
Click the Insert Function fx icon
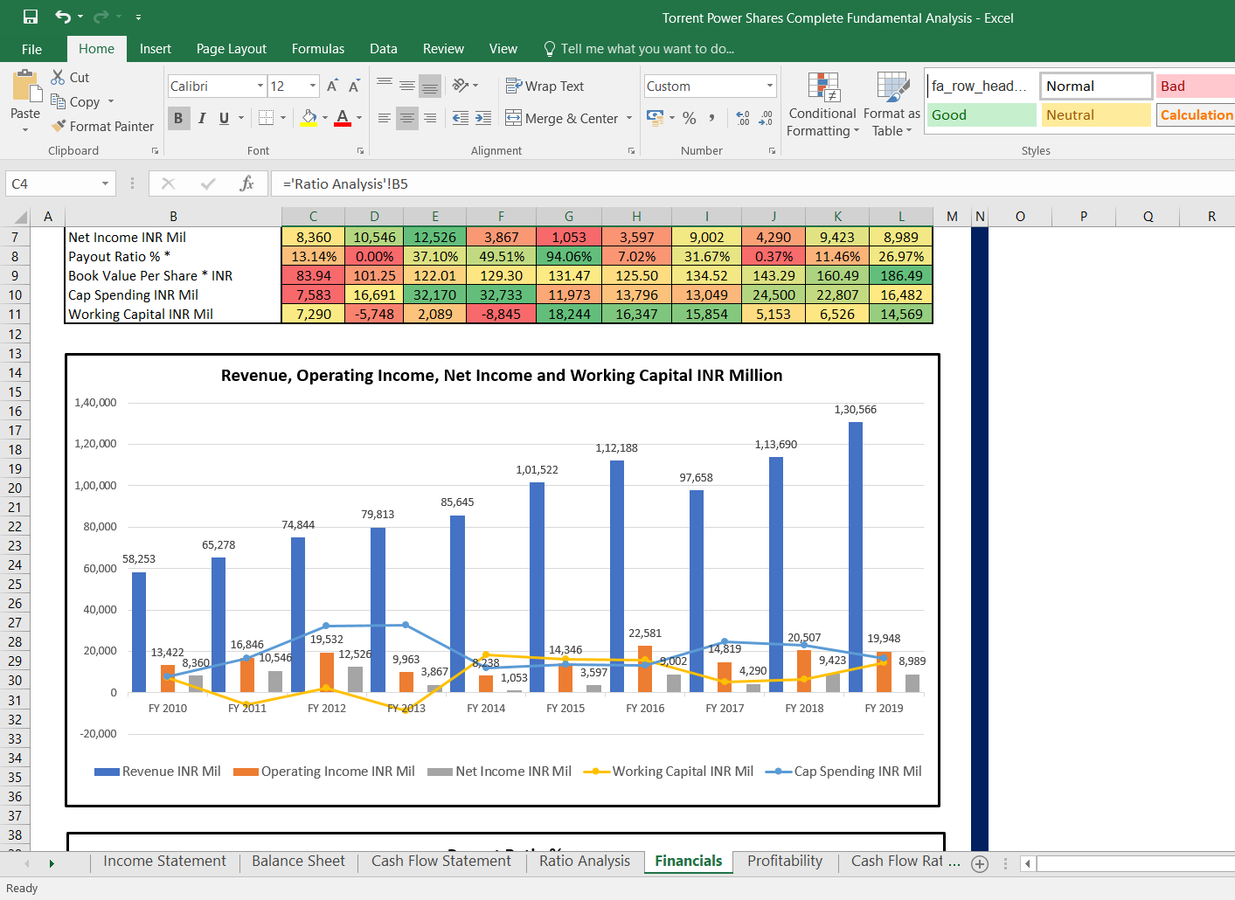point(246,183)
